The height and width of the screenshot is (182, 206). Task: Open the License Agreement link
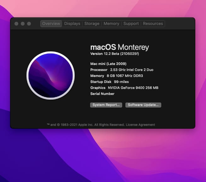[x=140, y=125]
